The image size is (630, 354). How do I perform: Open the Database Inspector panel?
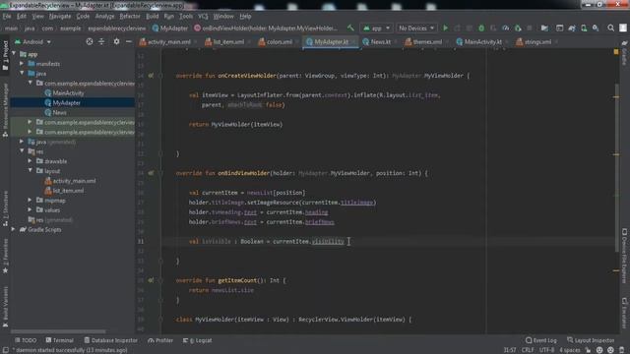coord(110,340)
